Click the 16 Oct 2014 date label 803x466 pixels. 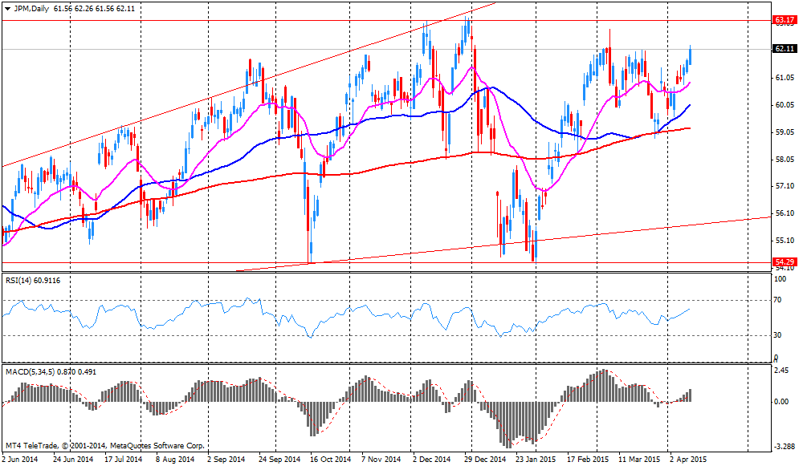click(x=331, y=460)
